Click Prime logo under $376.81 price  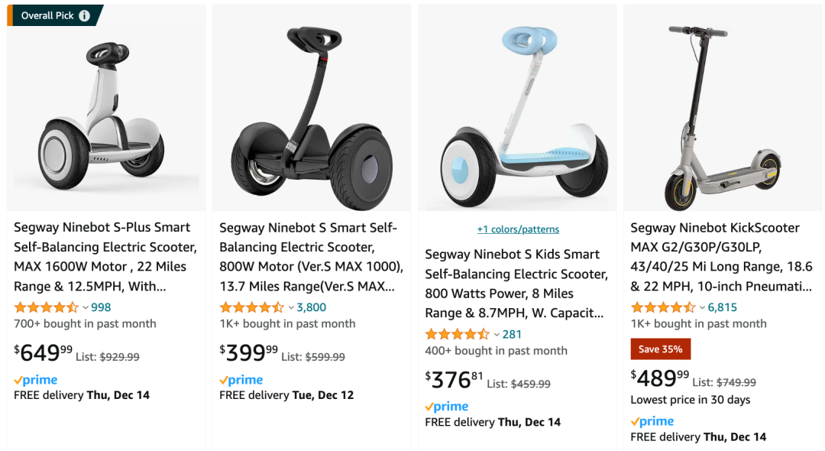[x=447, y=407]
